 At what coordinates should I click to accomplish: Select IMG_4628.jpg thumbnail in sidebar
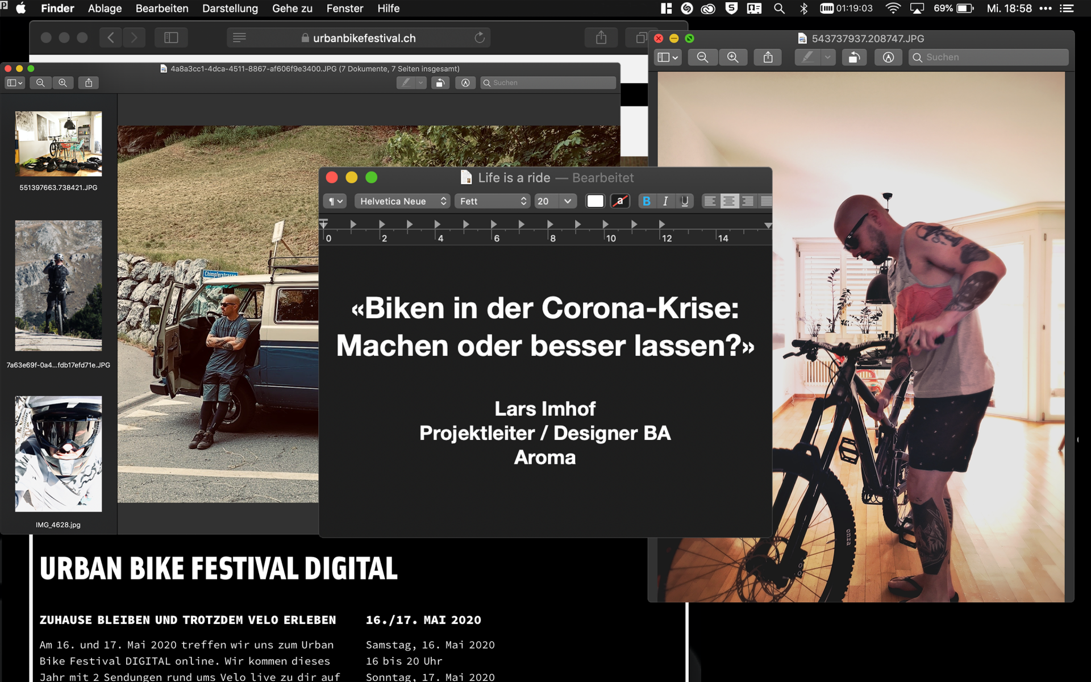coord(59,454)
